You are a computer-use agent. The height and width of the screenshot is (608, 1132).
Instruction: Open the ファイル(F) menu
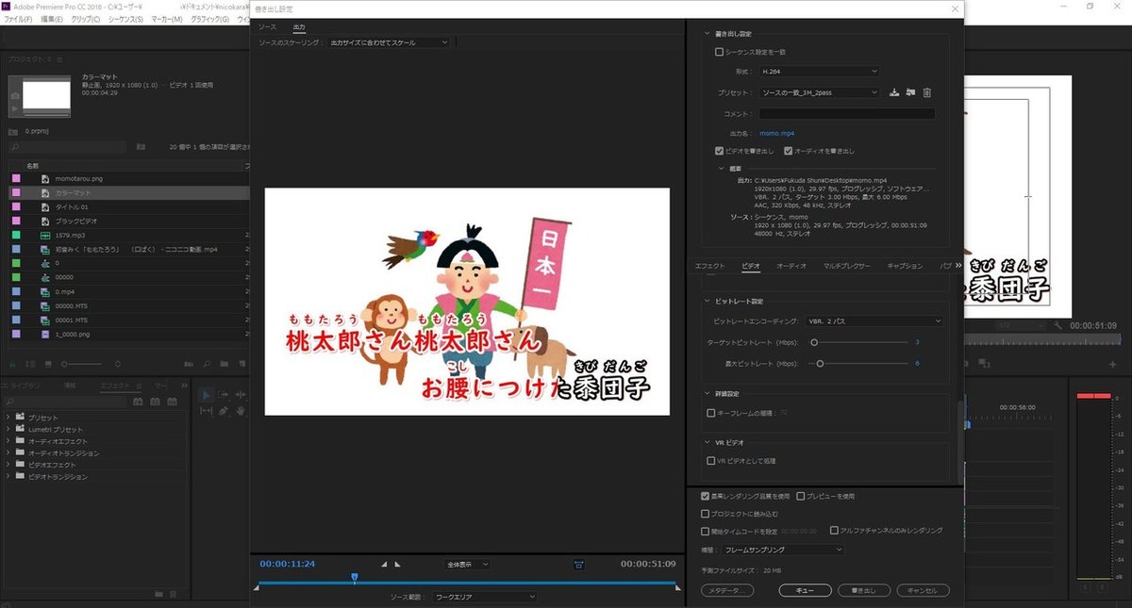[18, 19]
